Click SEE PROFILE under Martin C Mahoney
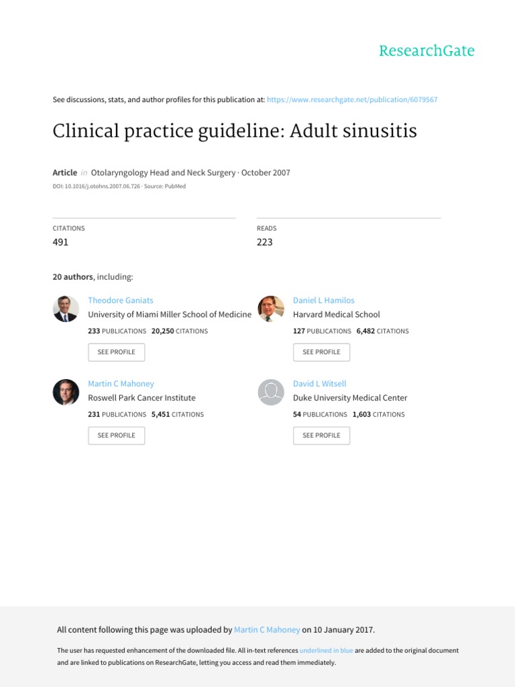 pos(117,435)
